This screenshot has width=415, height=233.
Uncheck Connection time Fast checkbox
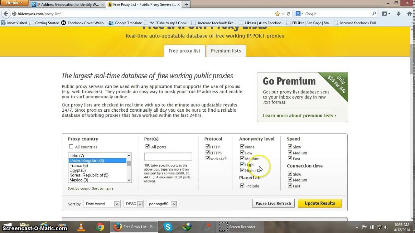[290, 186]
